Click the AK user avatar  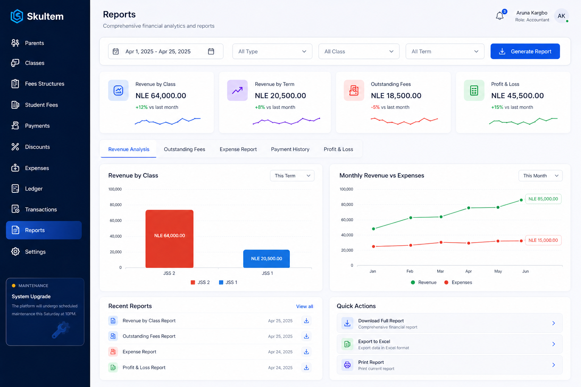561,16
